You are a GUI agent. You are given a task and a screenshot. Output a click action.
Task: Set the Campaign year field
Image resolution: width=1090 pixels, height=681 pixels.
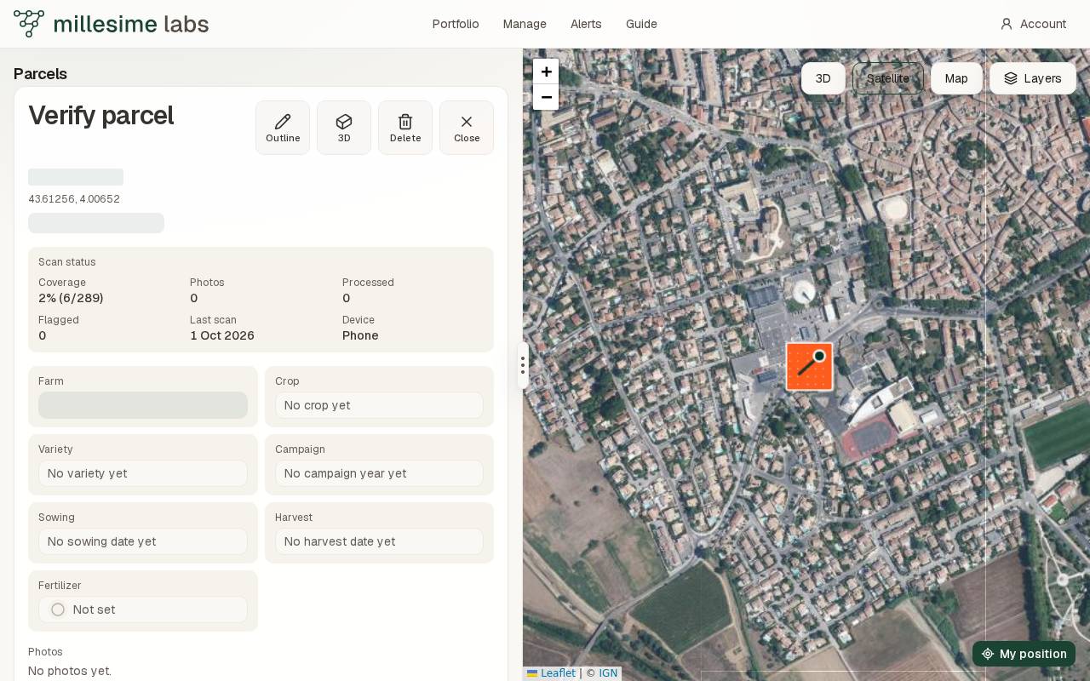tap(379, 473)
